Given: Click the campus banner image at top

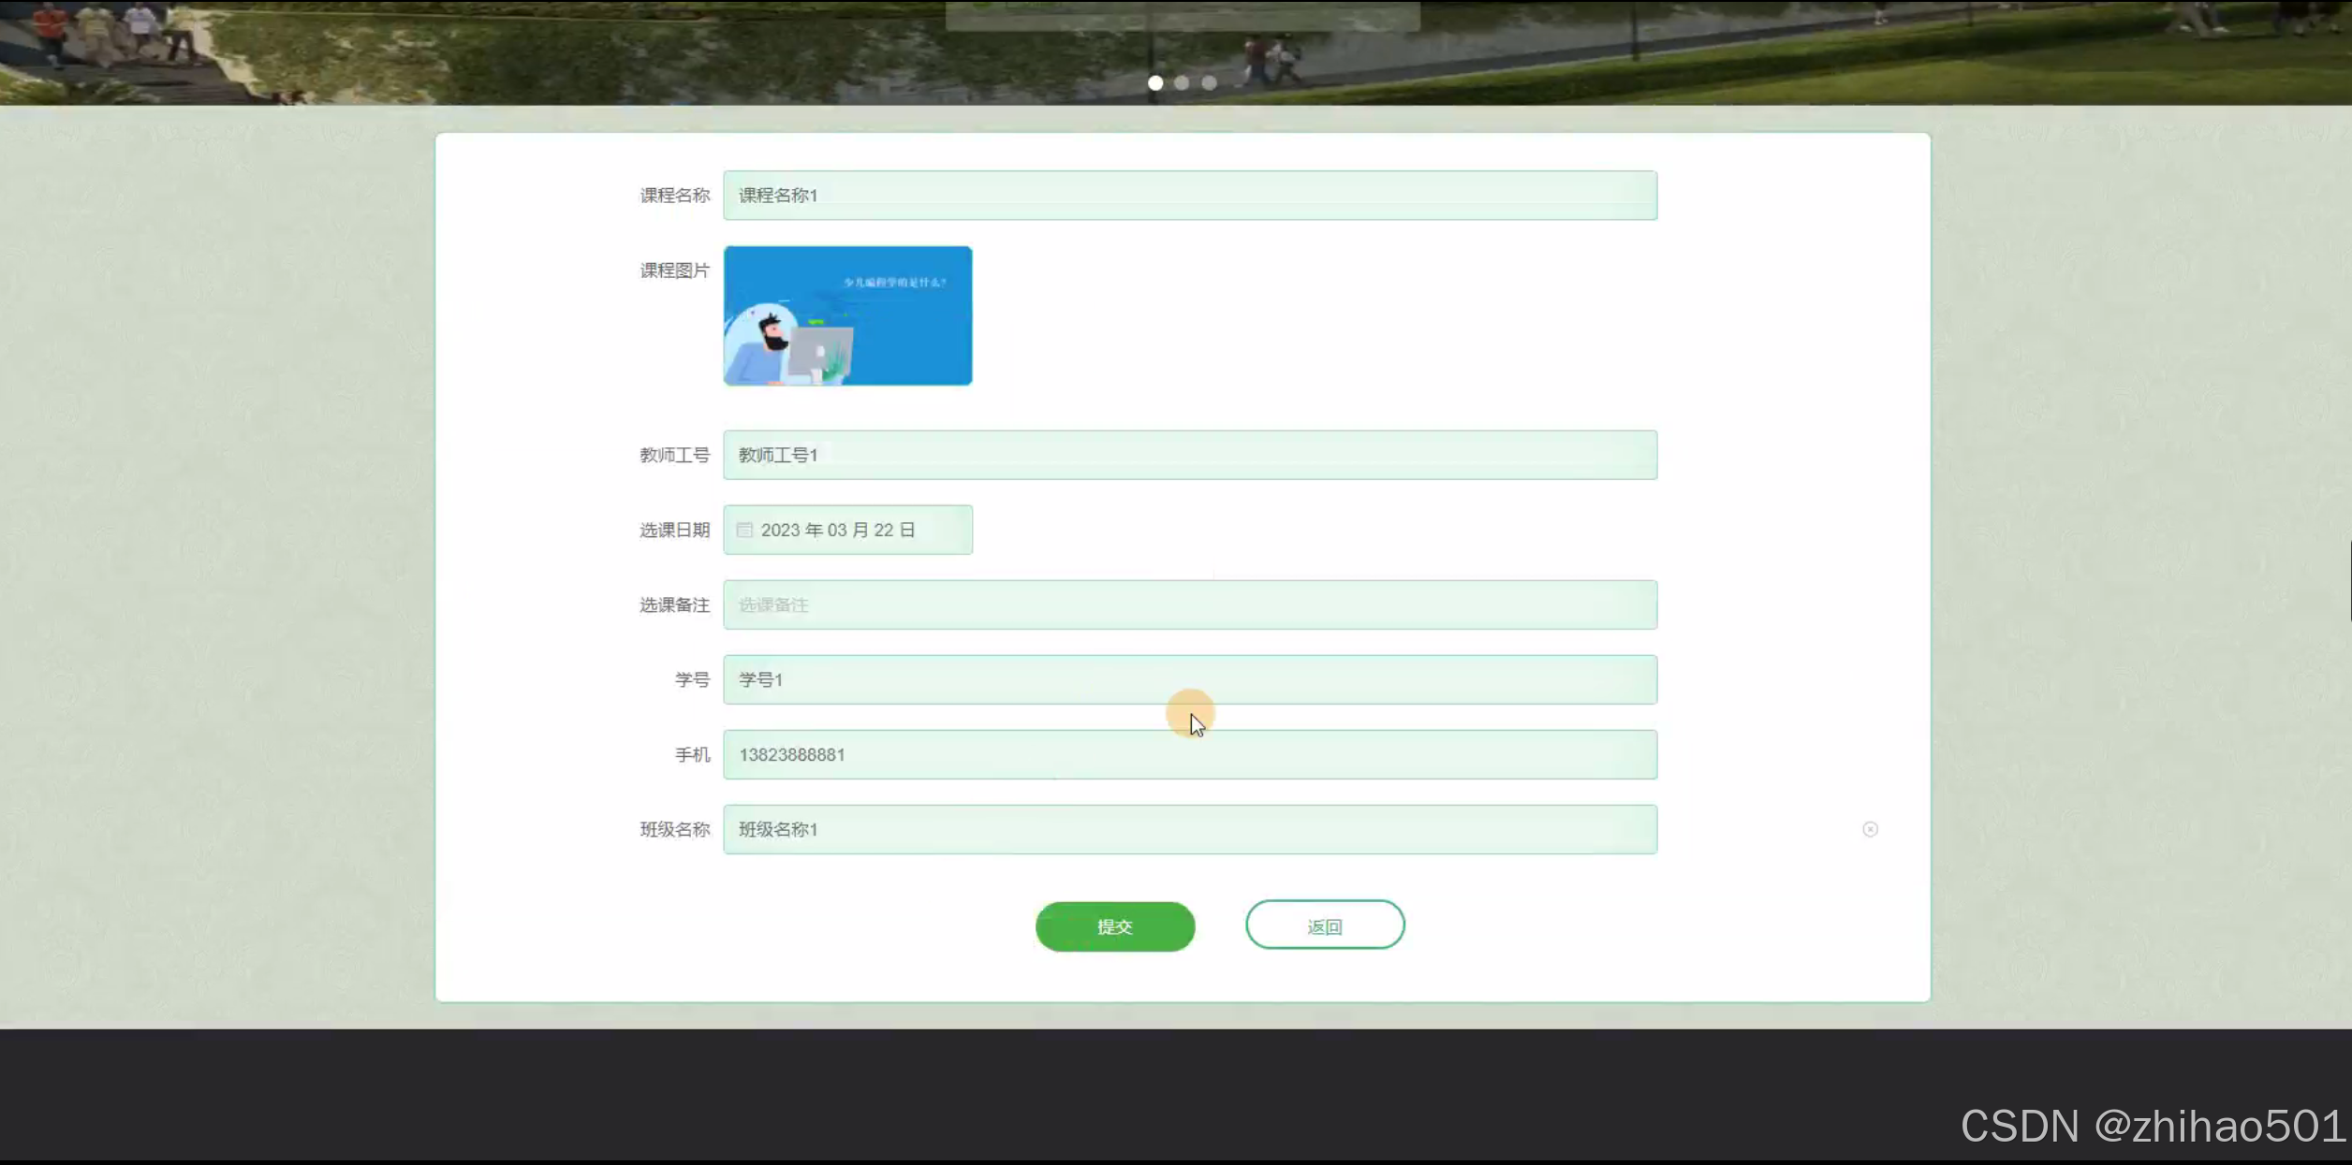Looking at the screenshot, I should 655,51.
